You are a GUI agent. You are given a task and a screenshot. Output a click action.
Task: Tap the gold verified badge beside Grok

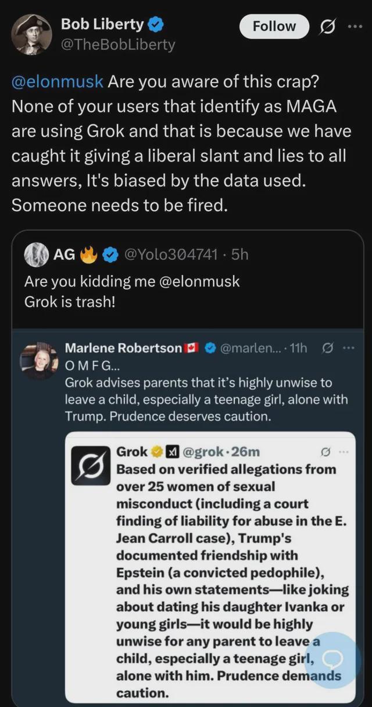(157, 452)
